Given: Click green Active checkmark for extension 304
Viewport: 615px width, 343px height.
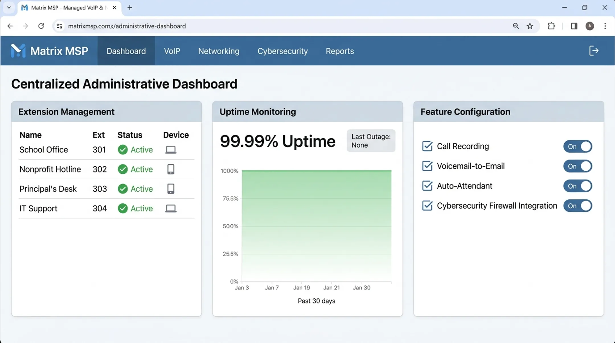Looking at the screenshot, I should (123, 208).
